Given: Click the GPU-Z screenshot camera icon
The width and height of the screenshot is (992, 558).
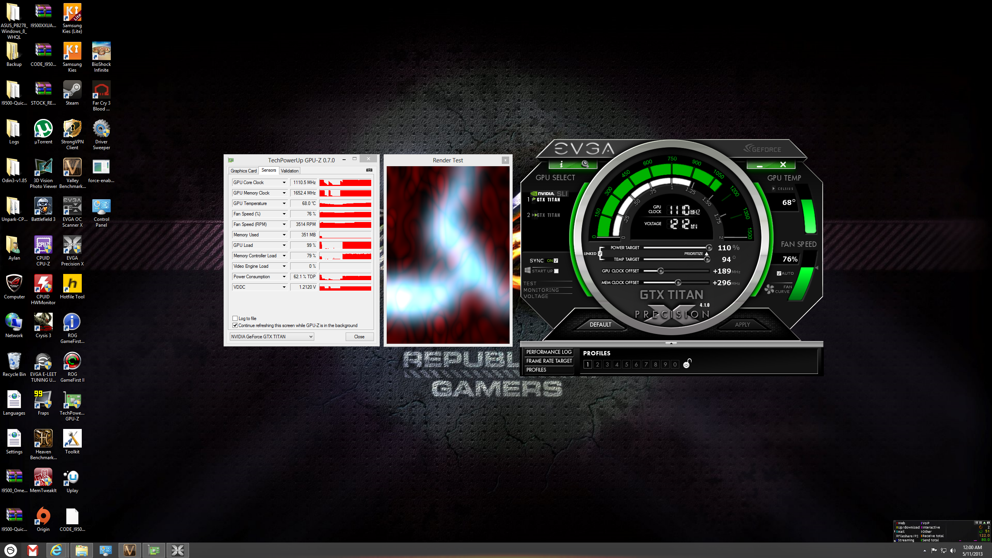Looking at the screenshot, I should click(369, 170).
